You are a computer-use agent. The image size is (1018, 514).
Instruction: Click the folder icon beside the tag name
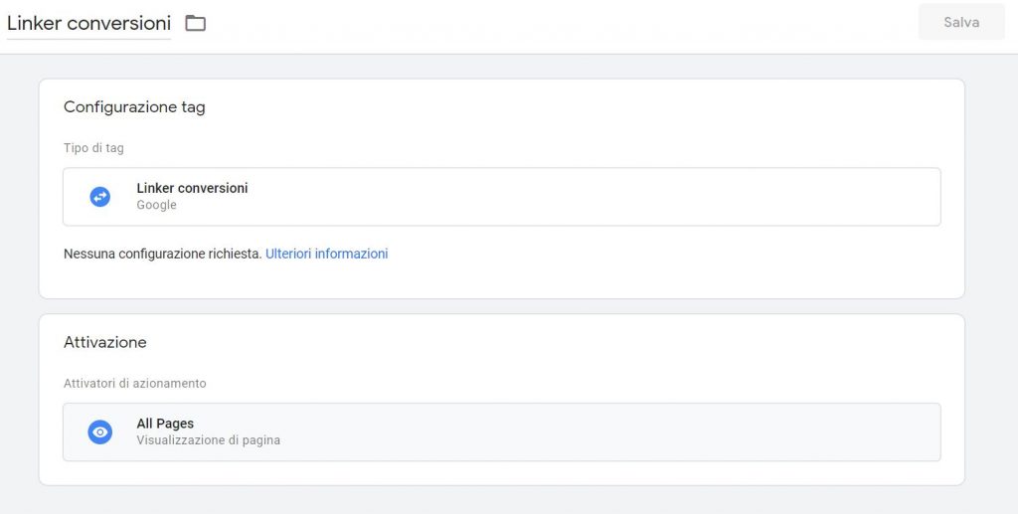pyautogui.click(x=195, y=23)
